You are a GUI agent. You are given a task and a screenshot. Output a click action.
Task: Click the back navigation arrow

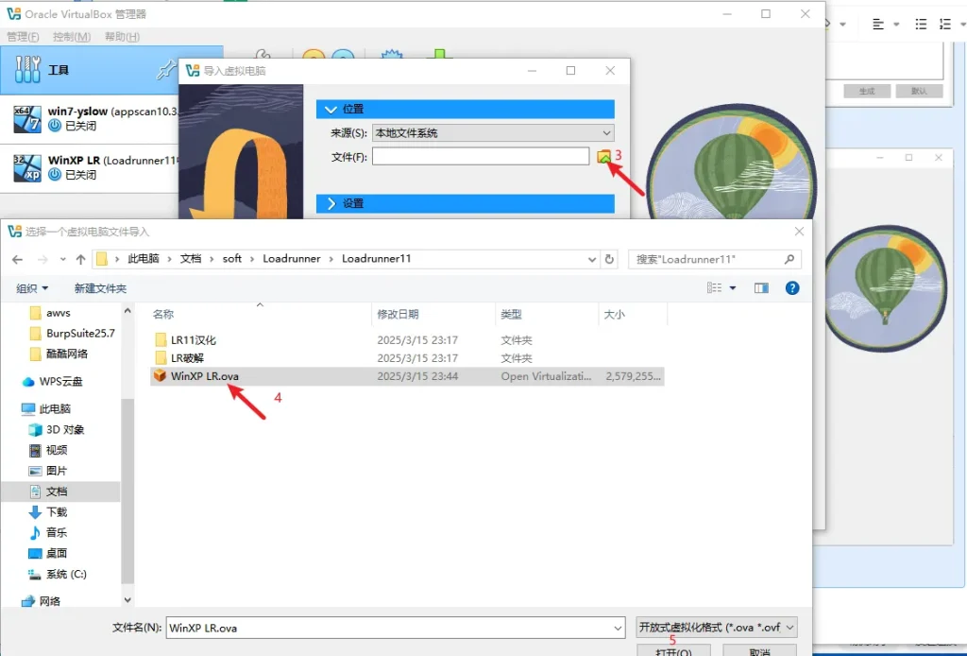(17, 259)
